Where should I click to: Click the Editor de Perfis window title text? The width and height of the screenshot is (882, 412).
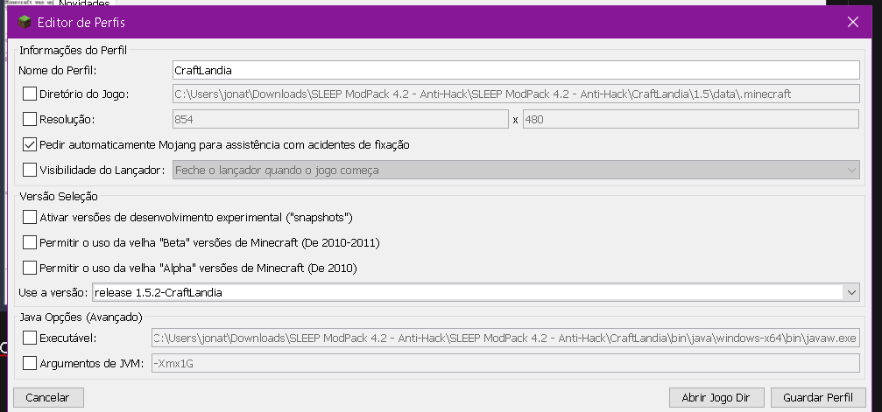[x=81, y=23]
